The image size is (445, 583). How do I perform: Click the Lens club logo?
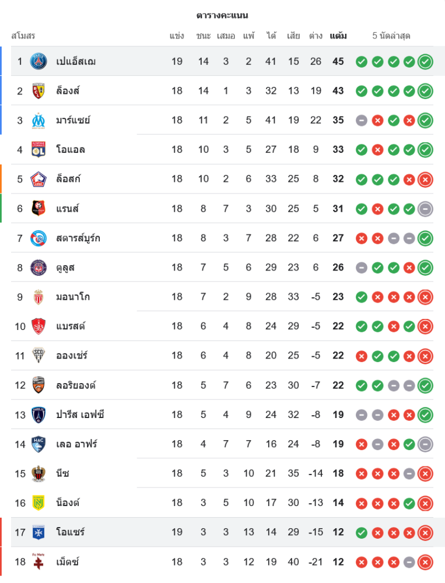[x=38, y=91]
